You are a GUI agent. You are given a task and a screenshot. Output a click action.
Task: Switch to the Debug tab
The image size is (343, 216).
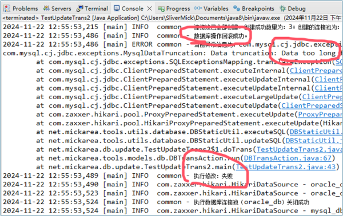pyautogui.click(x=293, y=9)
